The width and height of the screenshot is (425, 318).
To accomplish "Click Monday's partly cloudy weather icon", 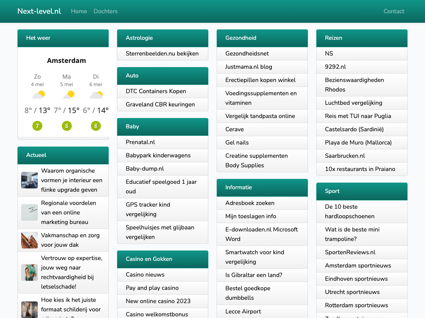I will tap(68, 95).
